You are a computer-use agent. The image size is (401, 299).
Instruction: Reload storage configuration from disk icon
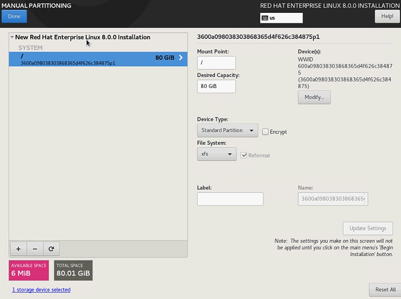[x=51, y=249]
